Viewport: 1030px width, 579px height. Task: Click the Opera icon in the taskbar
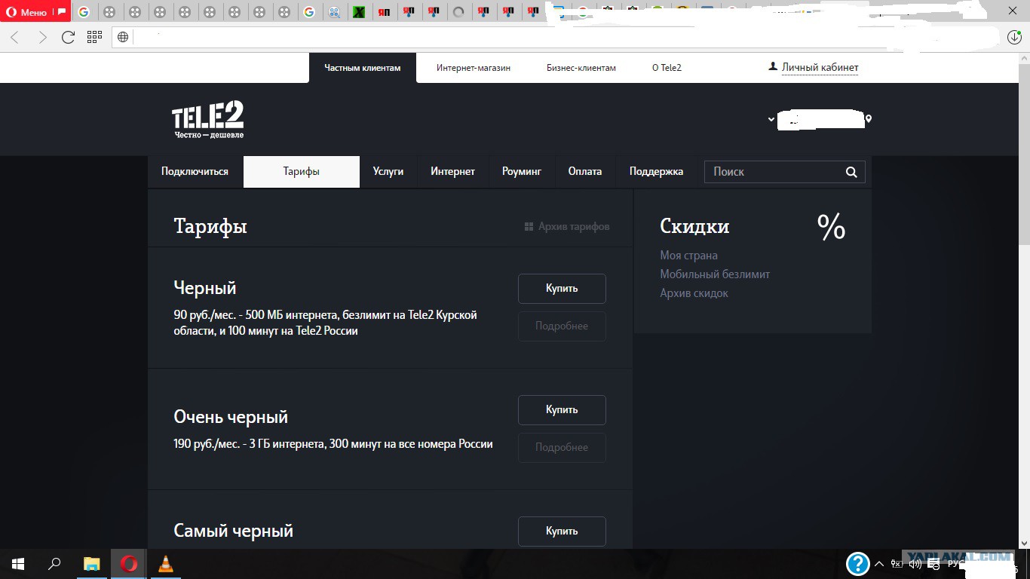pos(129,564)
